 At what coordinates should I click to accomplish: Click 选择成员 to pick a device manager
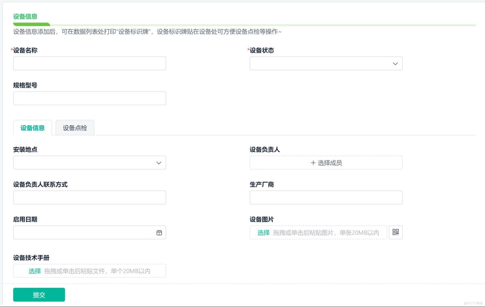pyautogui.click(x=326, y=162)
